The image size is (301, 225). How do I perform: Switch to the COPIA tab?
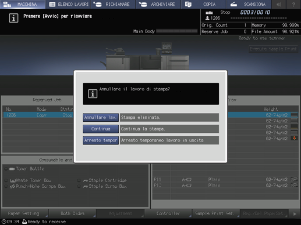point(203,4)
